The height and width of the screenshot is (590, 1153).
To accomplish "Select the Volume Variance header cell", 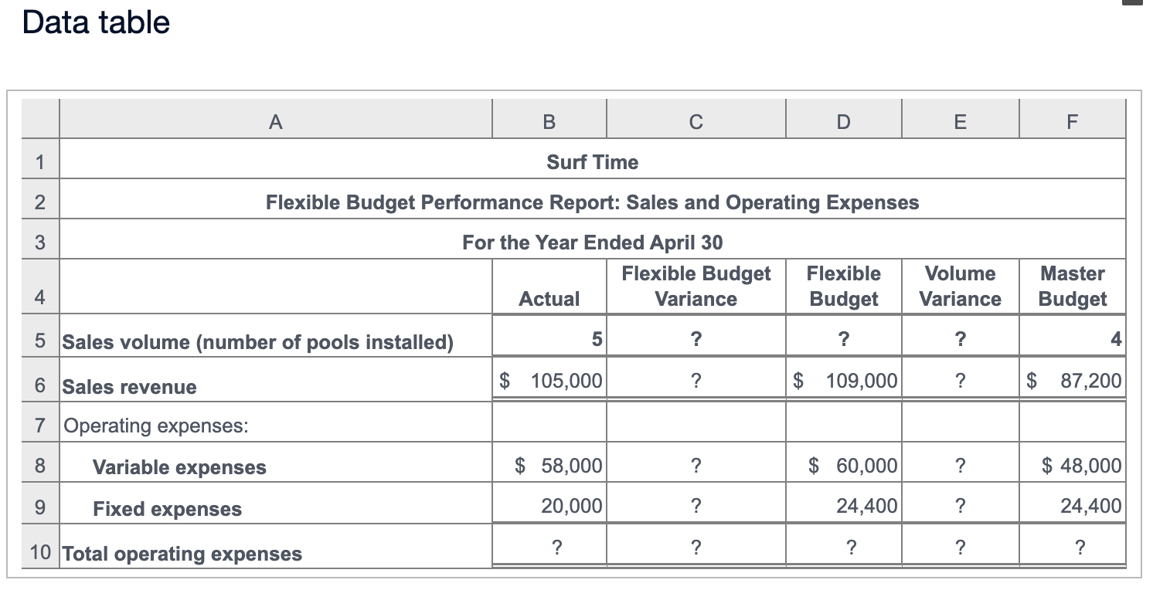I will pos(959,285).
